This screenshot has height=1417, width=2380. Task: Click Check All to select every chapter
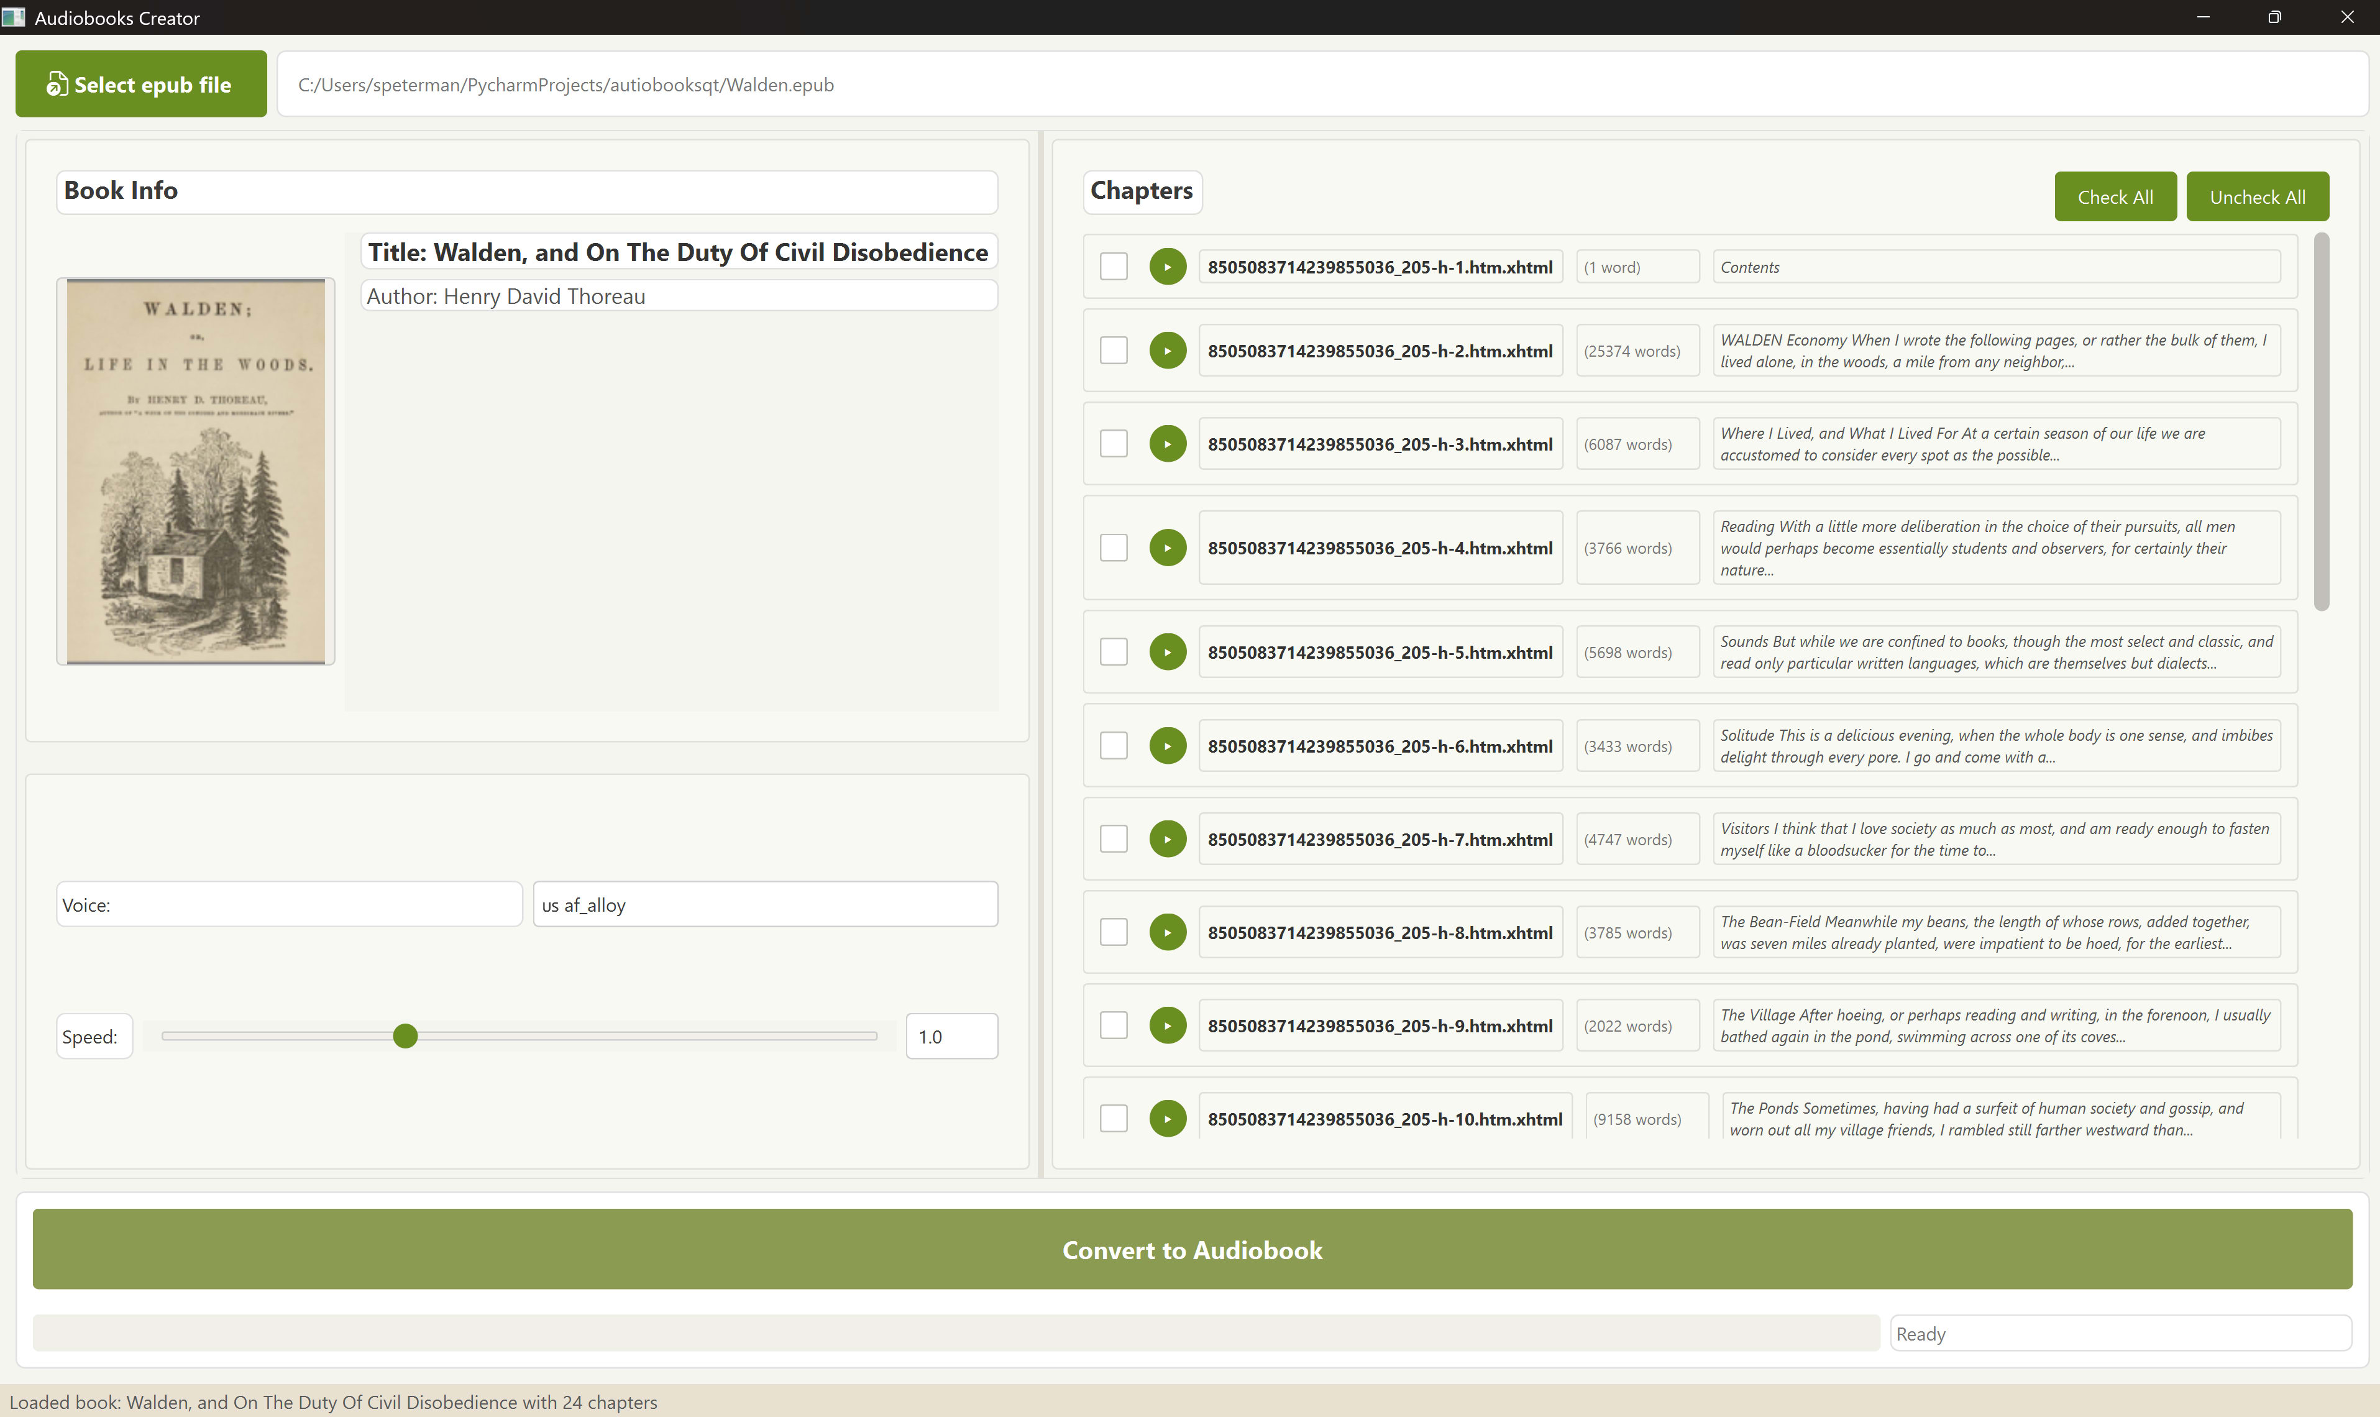click(2115, 196)
